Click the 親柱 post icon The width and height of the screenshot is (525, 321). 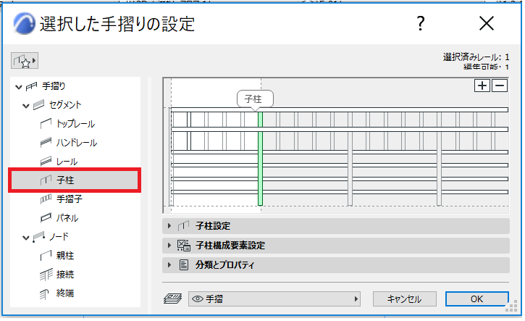(x=46, y=256)
